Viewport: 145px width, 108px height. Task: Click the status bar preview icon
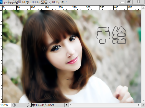click(x=14, y=105)
